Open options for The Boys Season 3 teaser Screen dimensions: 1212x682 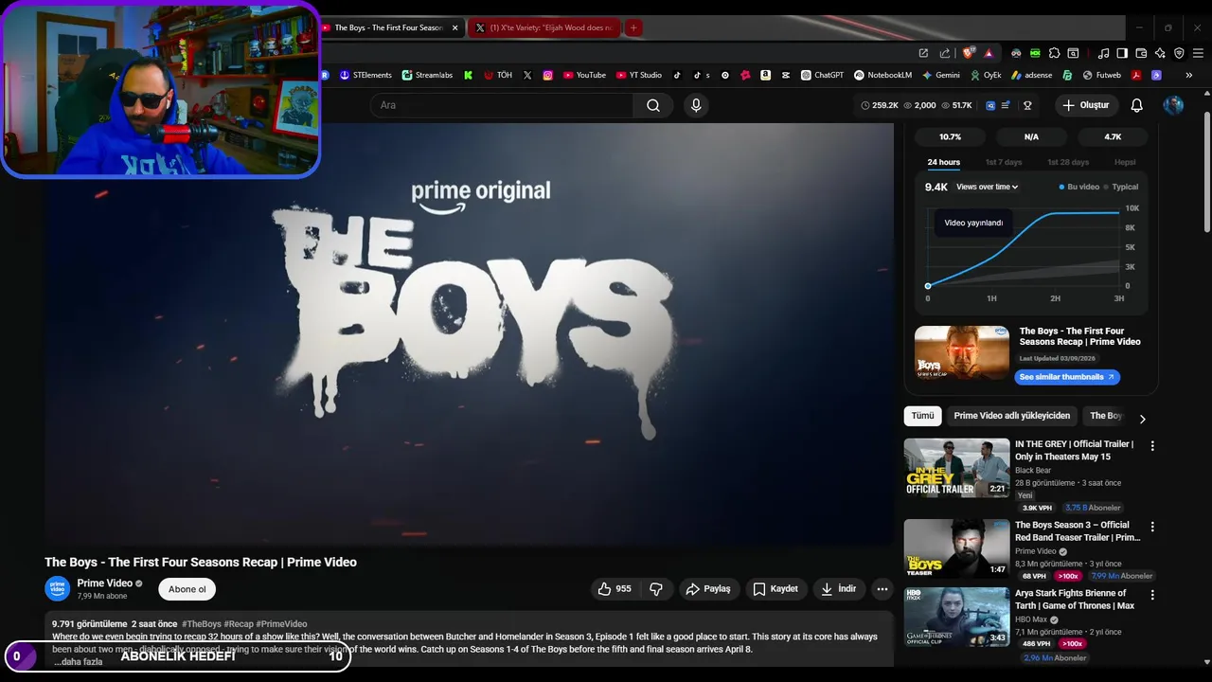(1152, 527)
